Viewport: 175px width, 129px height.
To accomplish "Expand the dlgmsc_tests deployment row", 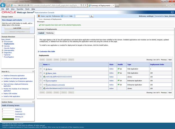I will 44,73.
